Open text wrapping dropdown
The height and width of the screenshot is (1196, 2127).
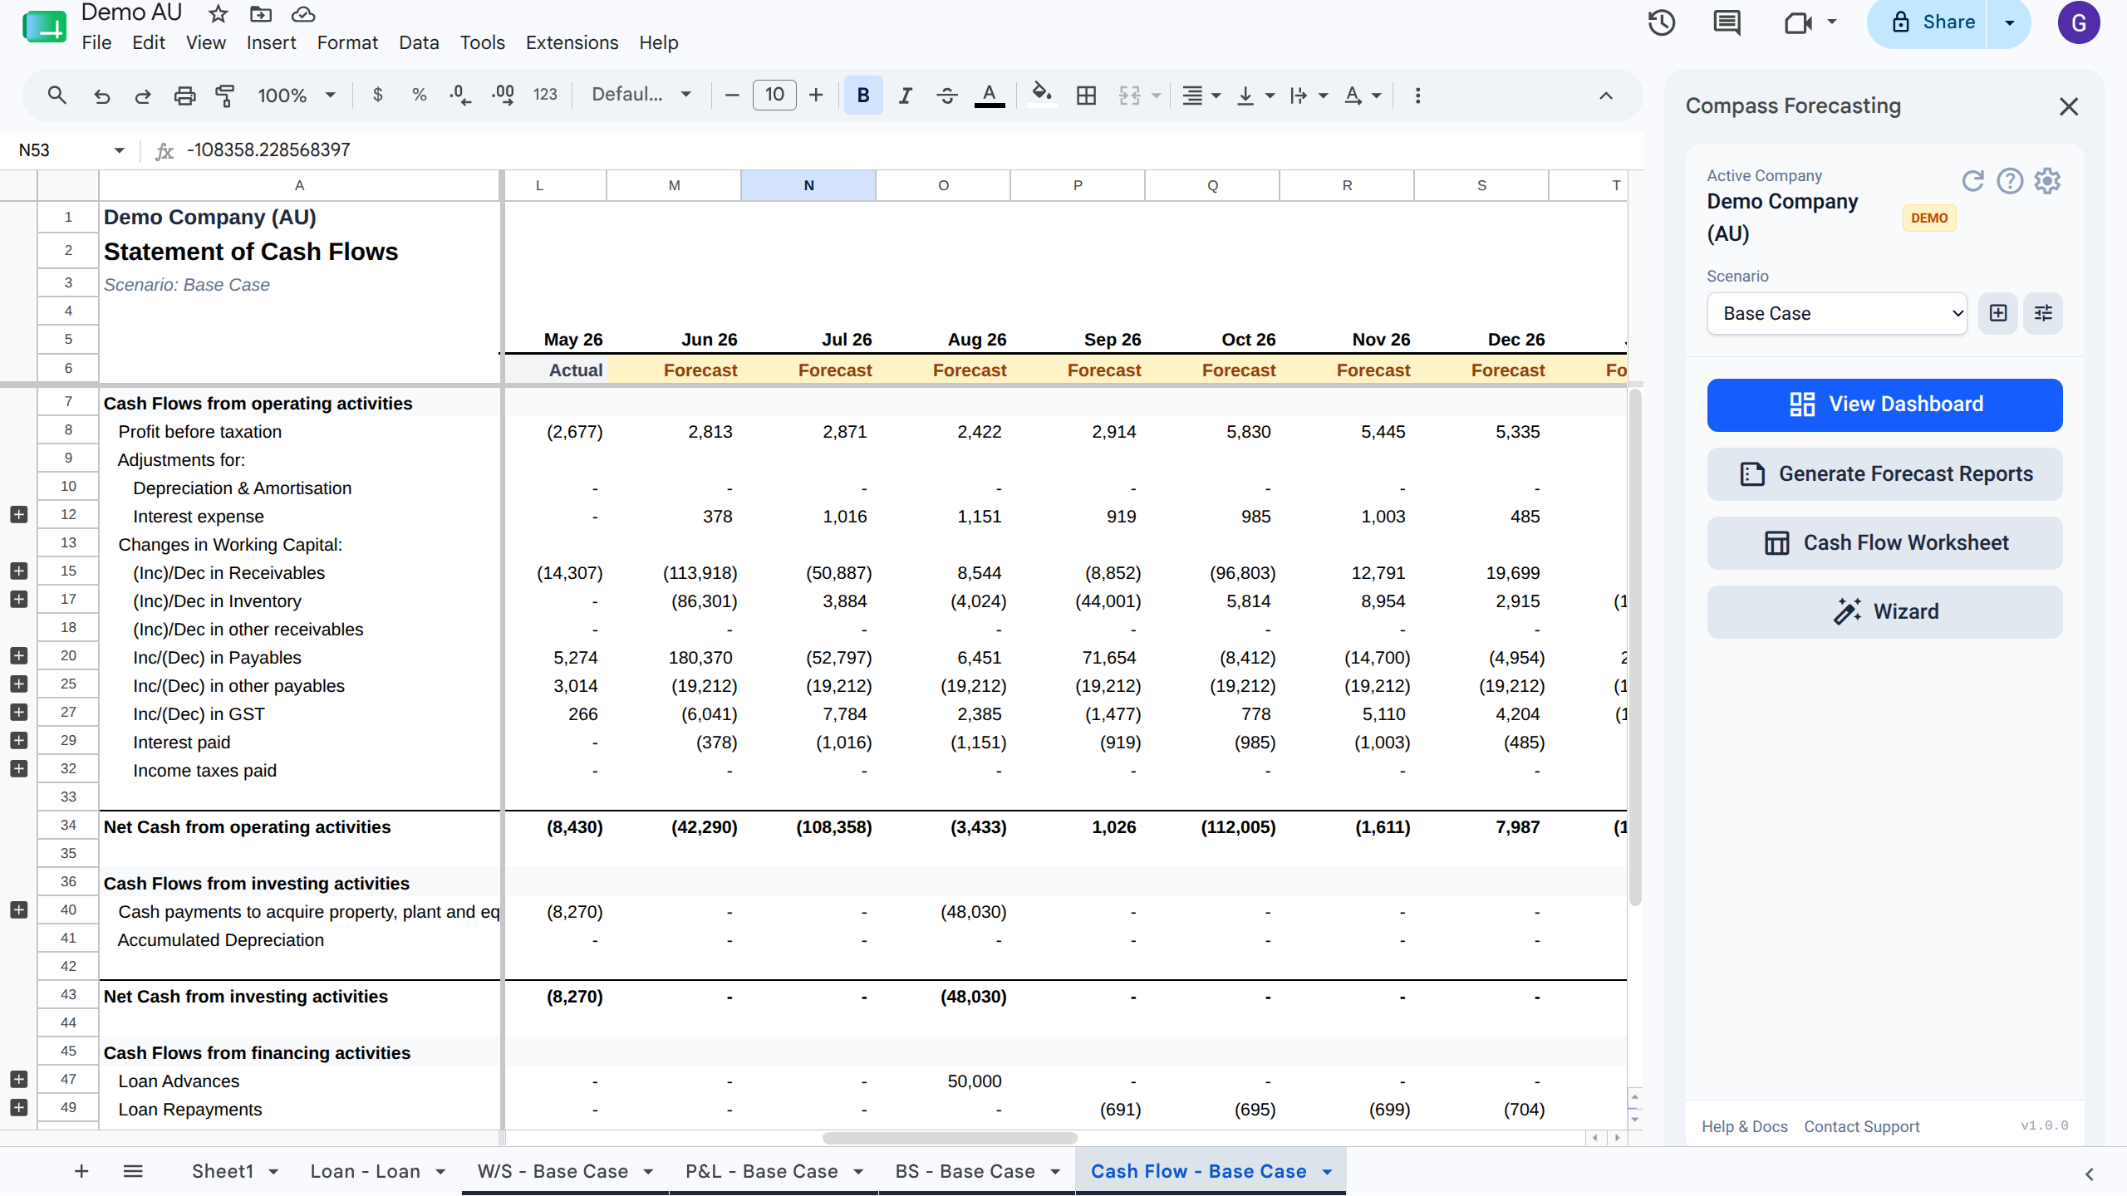[x=1309, y=96]
